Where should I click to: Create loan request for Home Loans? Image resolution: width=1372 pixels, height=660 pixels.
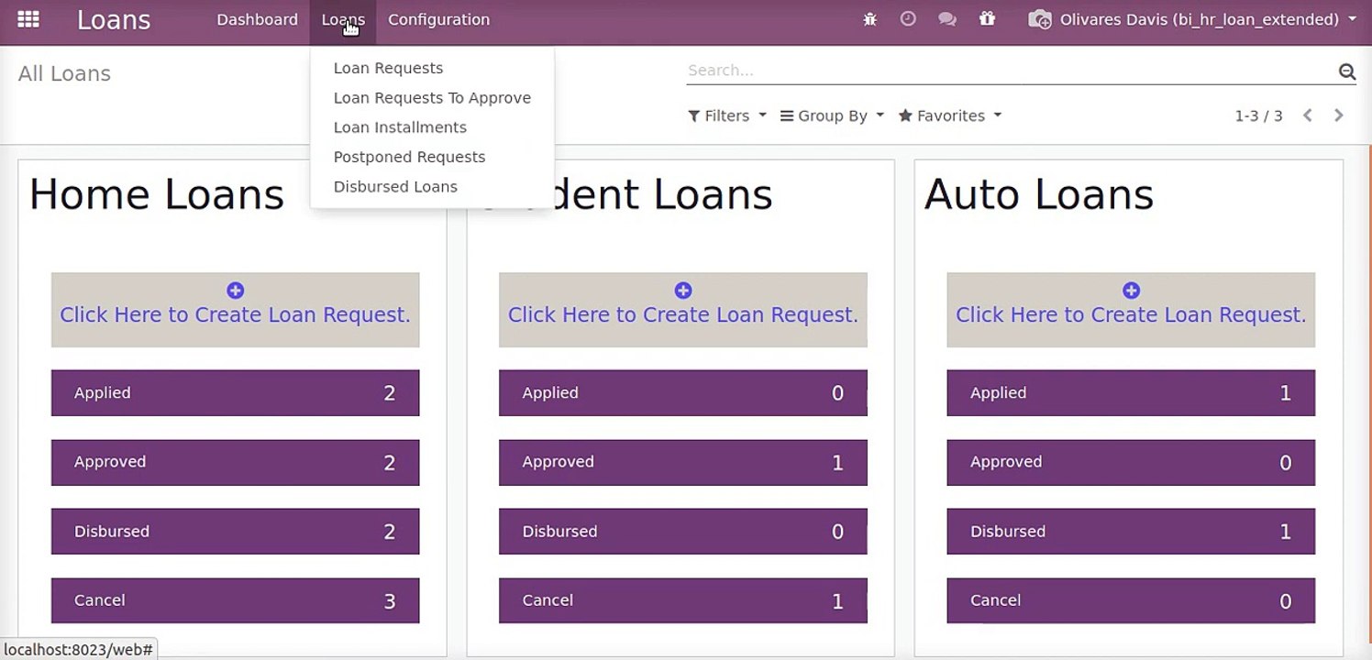[235, 310]
